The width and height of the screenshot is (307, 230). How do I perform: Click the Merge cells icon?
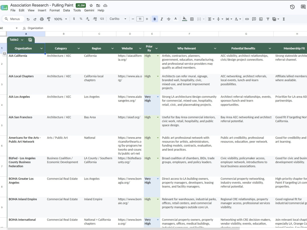[x=199, y=19]
